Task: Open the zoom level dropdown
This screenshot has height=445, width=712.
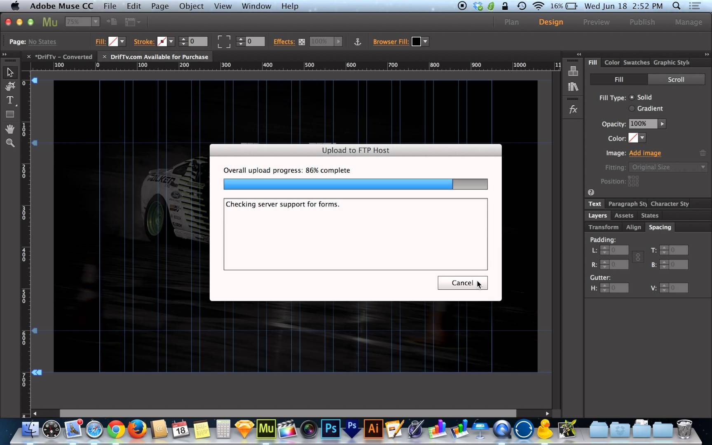Action: click(x=95, y=22)
